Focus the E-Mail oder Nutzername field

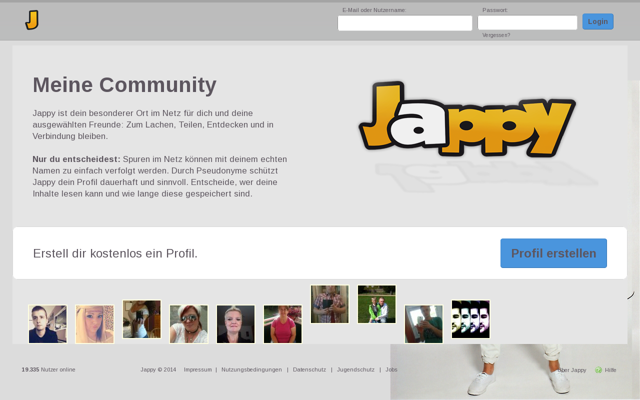pos(405,23)
